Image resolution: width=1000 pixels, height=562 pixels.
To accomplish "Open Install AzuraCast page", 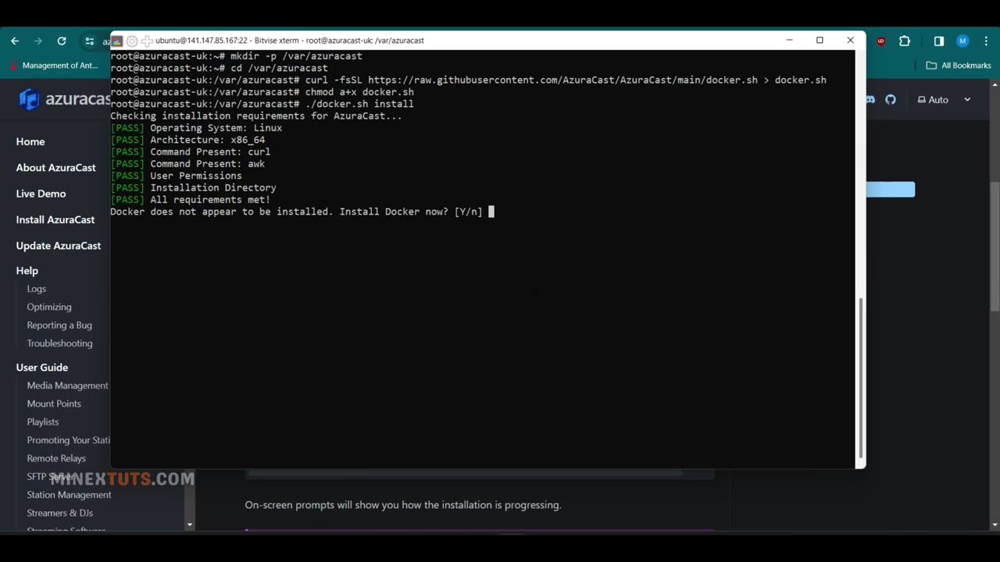I will click(x=55, y=219).
